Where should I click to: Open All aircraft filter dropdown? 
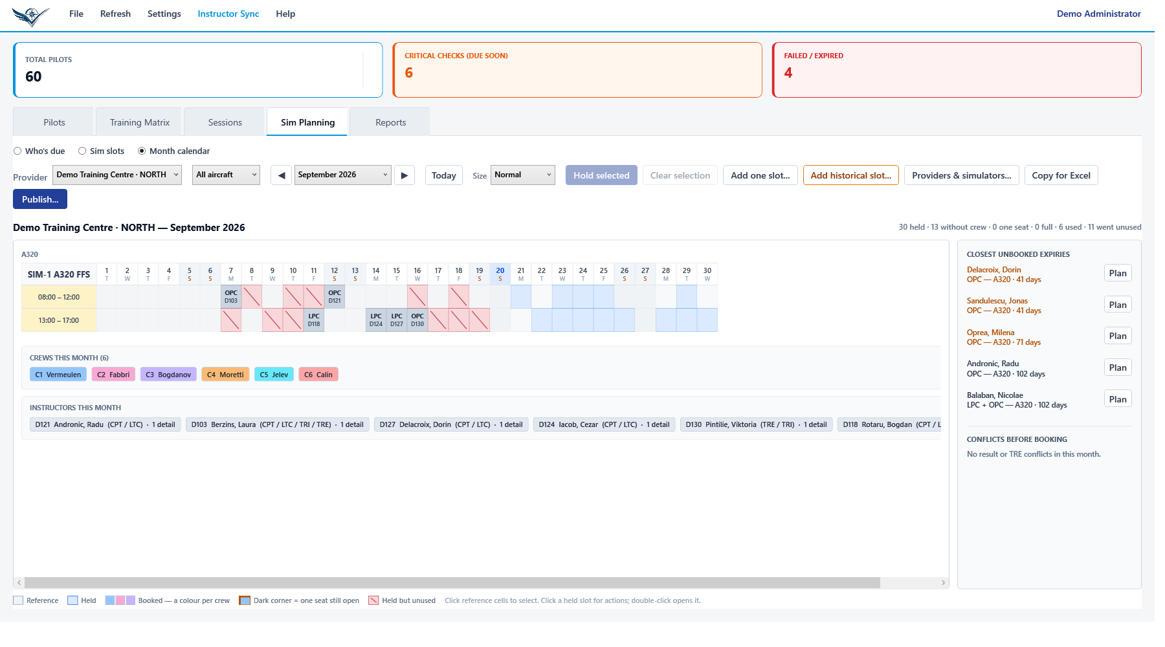pos(226,175)
